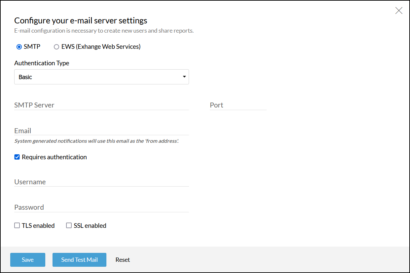Close the e-mail settings dialog
This screenshot has height=273, width=410.
click(x=399, y=11)
